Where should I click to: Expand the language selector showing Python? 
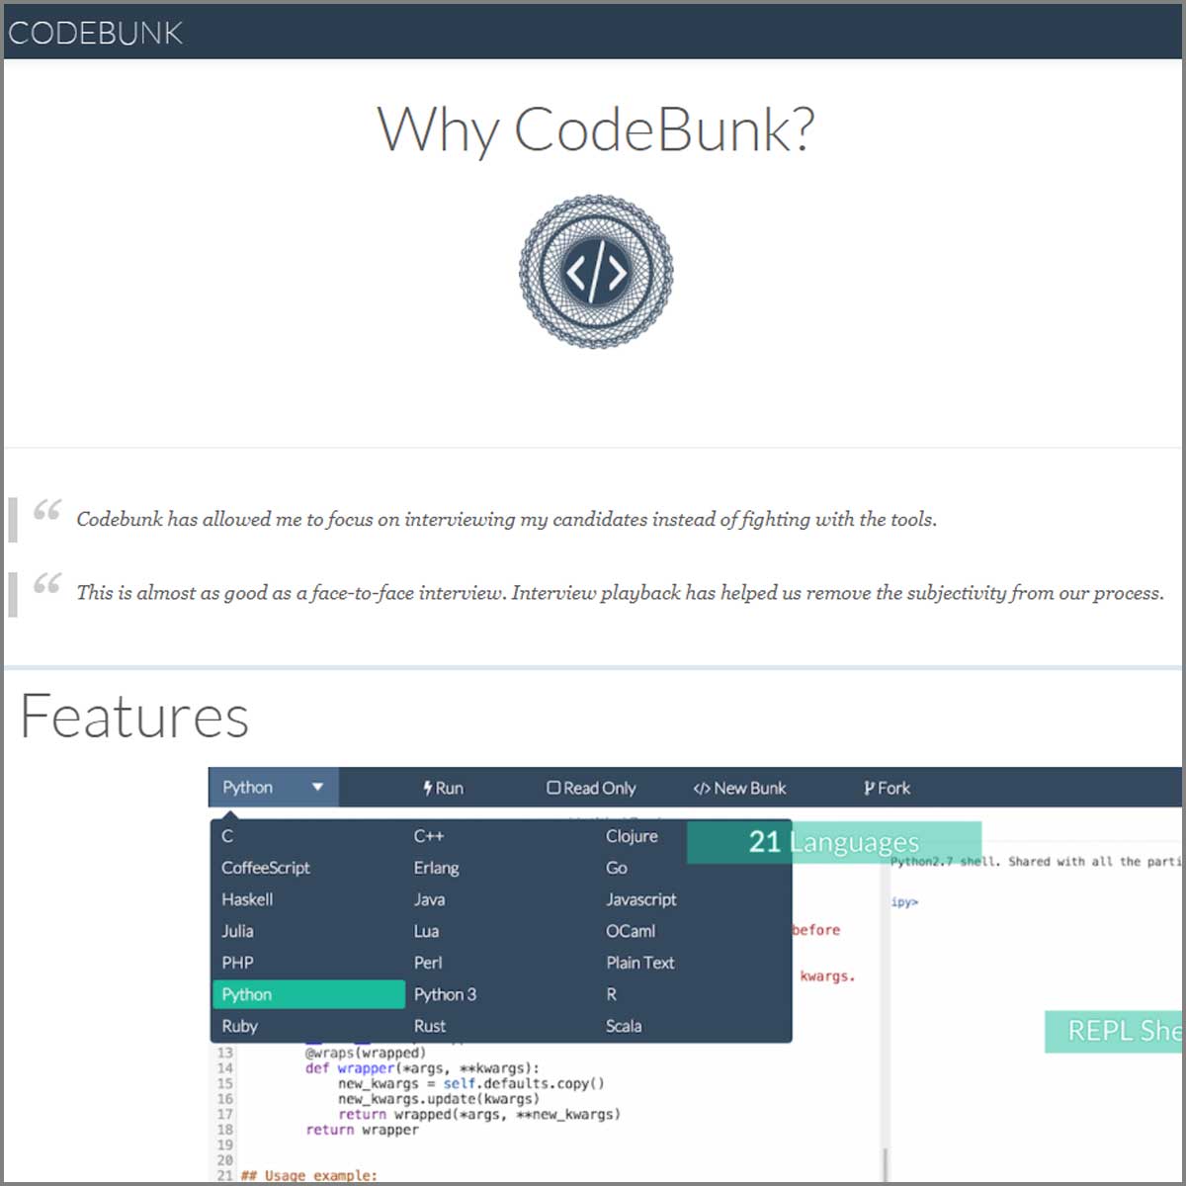(273, 788)
